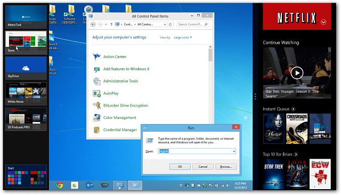Click the SkyDrive cloud tray icon
Viewport: 341px width, 195px height.
199,185
